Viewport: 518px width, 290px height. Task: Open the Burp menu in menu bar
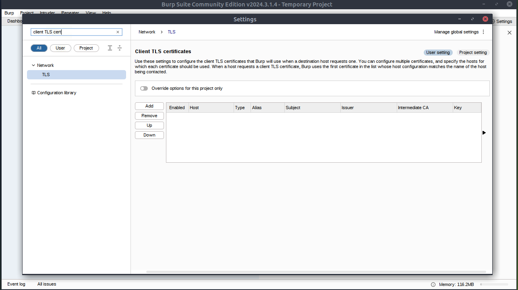coord(9,13)
